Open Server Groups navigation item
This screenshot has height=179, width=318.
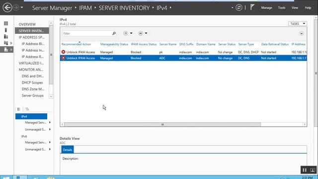(x=33, y=95)
